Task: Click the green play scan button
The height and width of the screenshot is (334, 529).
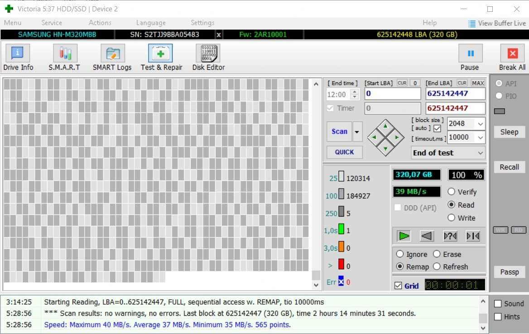Action: click(x=404, y=236)
